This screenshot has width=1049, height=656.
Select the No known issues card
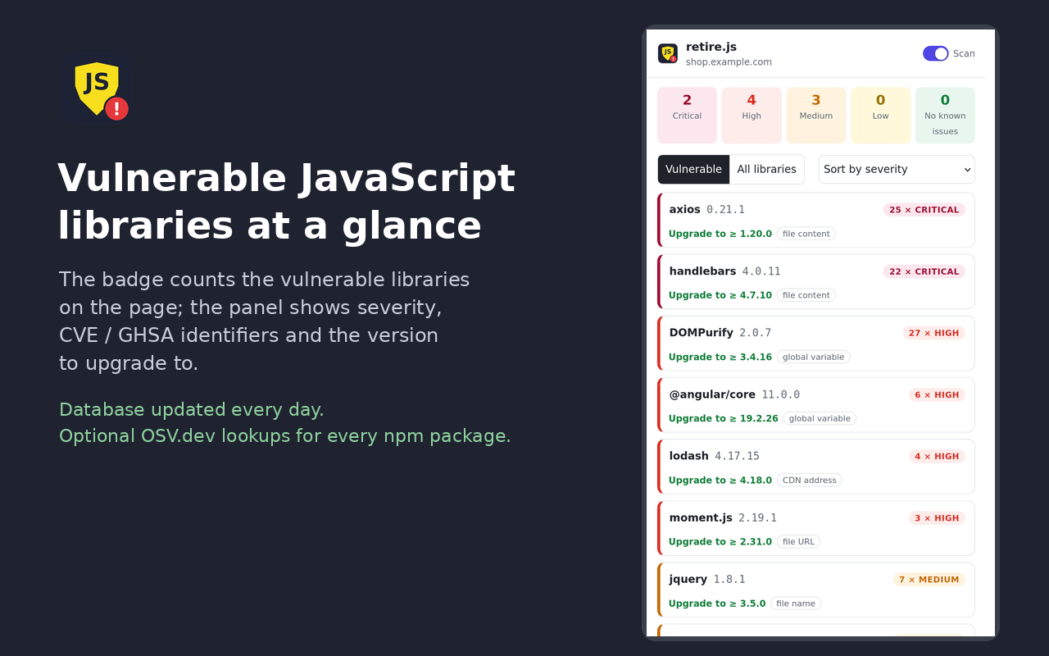pyautogui.click(x=945, y=116)
